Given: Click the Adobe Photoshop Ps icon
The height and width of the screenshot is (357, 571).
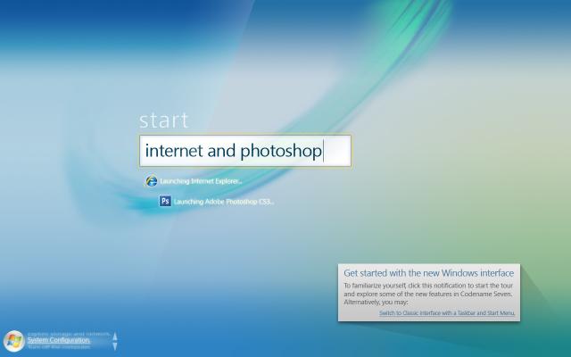Looking at the screenshot, I should point(165,201).
